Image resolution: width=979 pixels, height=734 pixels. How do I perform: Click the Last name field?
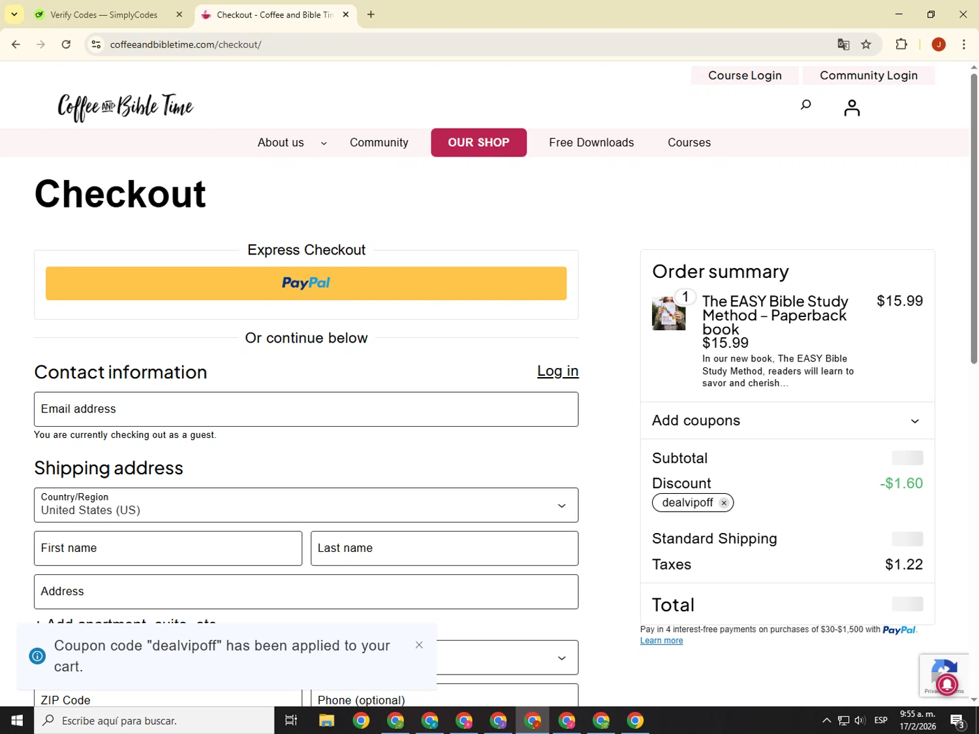444,548
